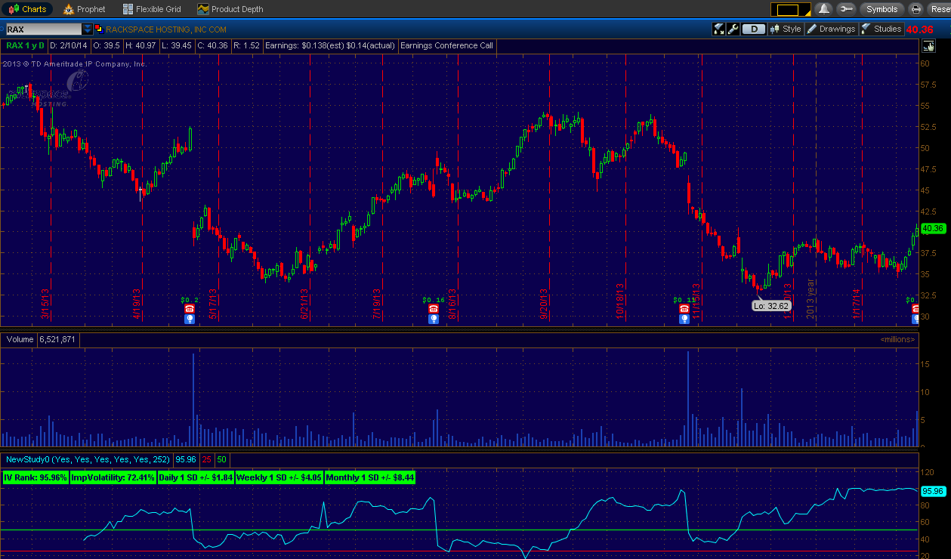
Task: Open the chart grid layout selector
Action: click(x=790, y=10)
